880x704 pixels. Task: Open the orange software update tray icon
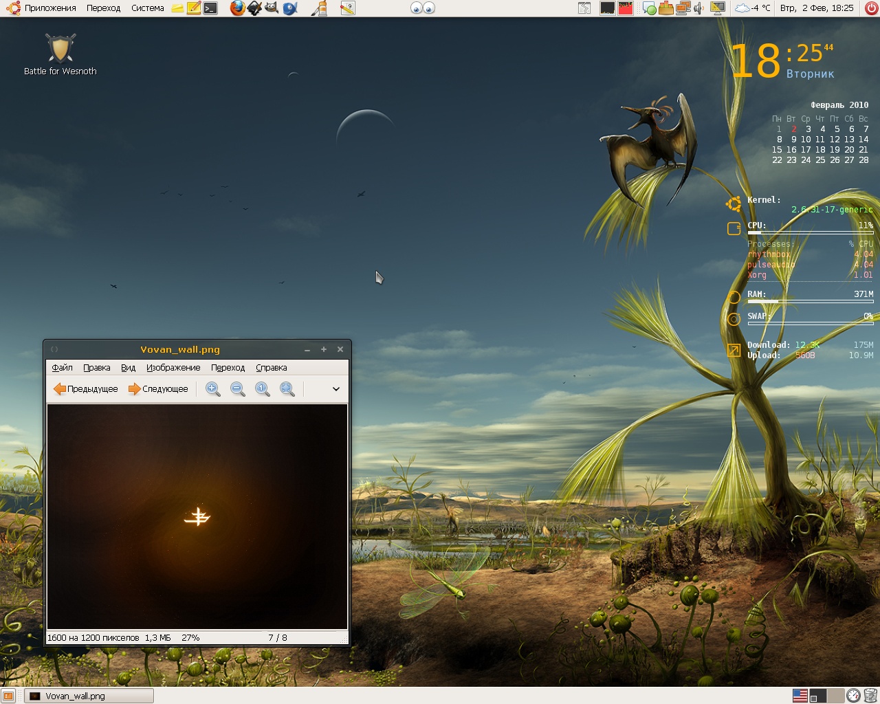pos(665,8)
